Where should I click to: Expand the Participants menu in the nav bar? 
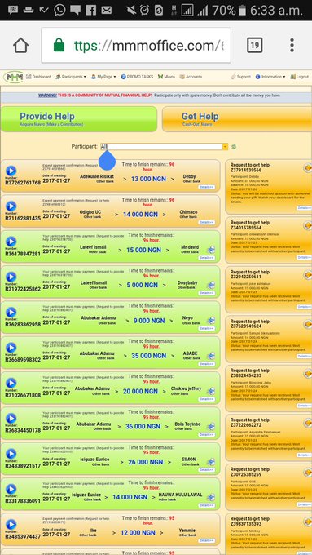pos(71,77)
